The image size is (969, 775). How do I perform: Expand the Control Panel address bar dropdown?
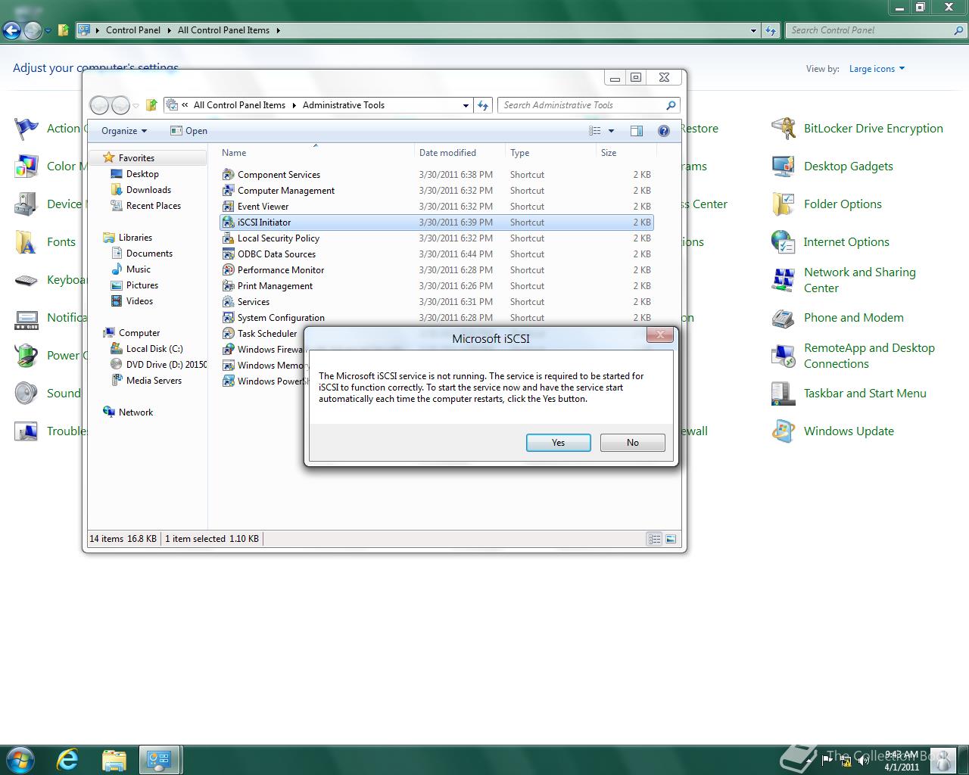pyautogui.click(x=753, y=30)
